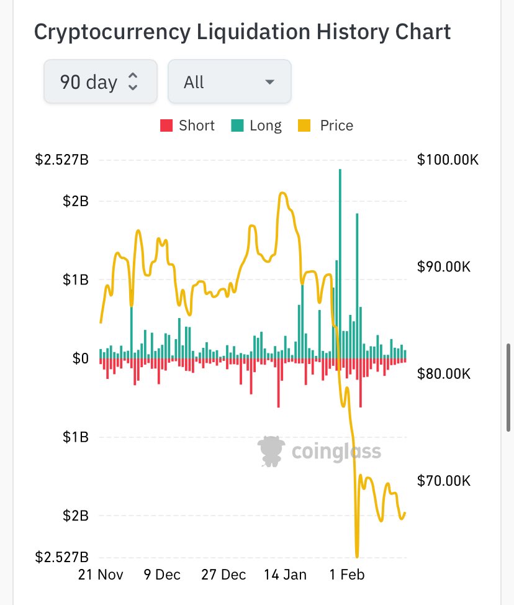Click the 14 Jan date axis label
Viewport: 514px width, 605px height.
(286, 574)
